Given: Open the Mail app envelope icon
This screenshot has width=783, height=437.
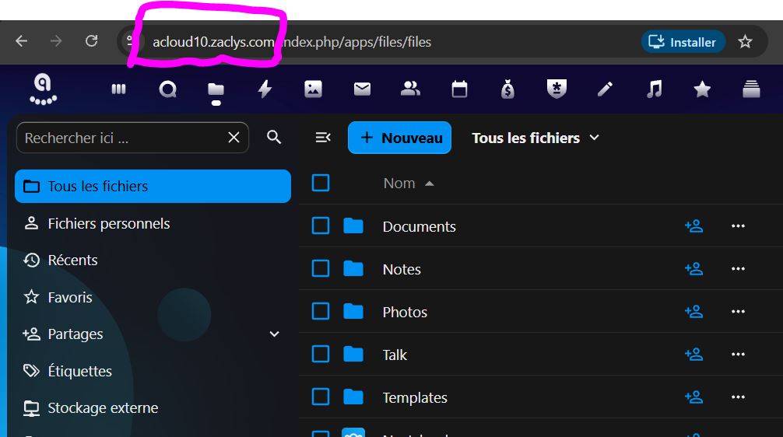Looking at the screenshot, I should (362, 89).
